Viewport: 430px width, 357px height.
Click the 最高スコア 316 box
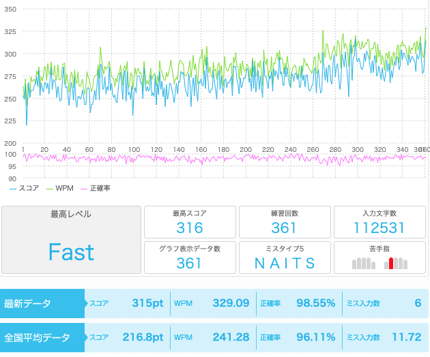click(x=190, y=222)
